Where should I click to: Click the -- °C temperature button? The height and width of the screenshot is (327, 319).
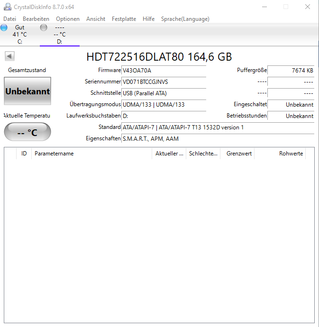click(x=27, y=132)
